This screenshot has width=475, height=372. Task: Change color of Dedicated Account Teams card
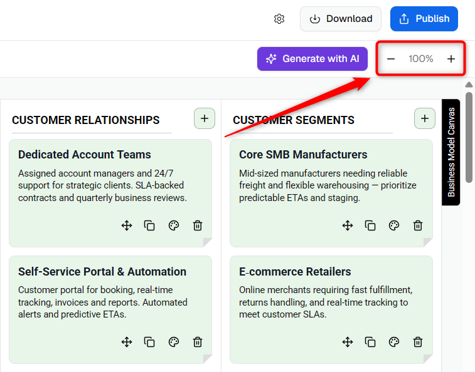(174, 225)
